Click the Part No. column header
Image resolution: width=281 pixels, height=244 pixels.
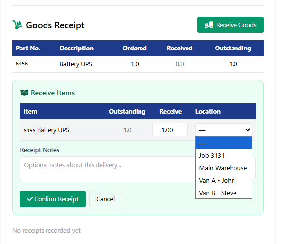point(28,48)
